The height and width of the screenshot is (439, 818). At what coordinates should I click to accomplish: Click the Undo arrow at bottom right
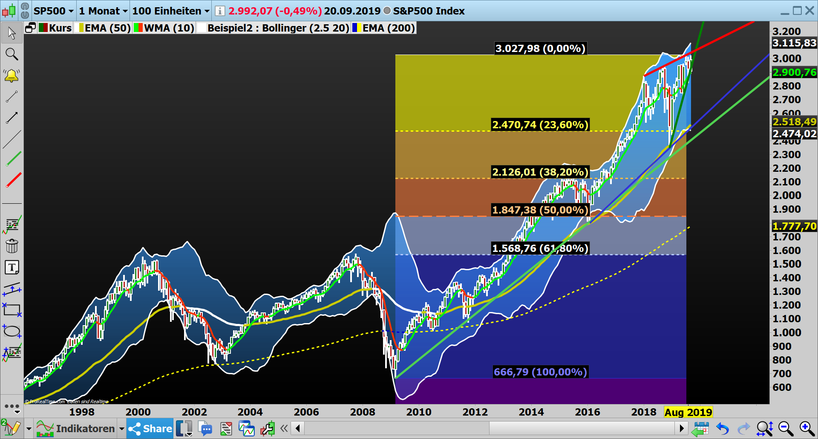[722, 428]
